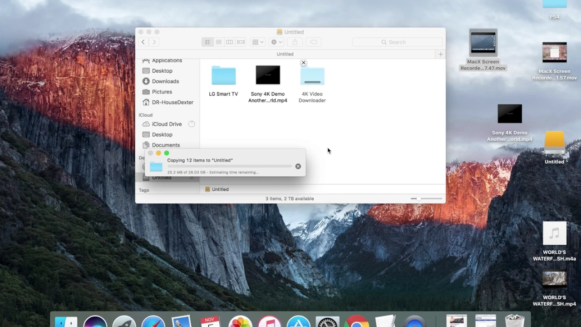Add a new Finder tab
581x327 pixels.
[440, 54]
